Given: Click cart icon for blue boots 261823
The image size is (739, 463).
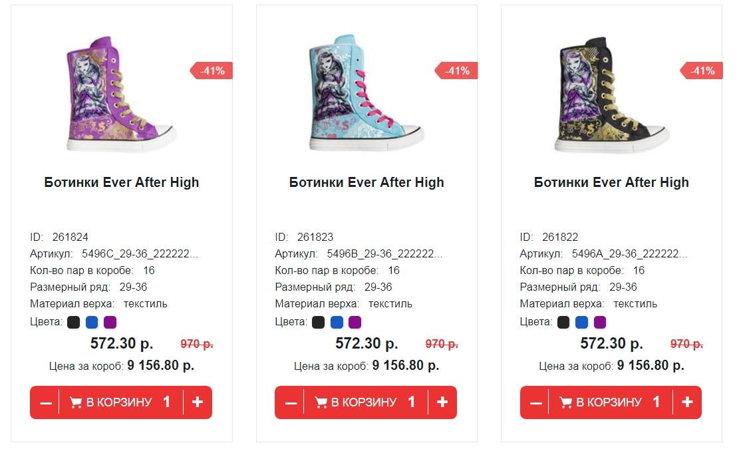Looking at the screenshot, I should 321,402.
